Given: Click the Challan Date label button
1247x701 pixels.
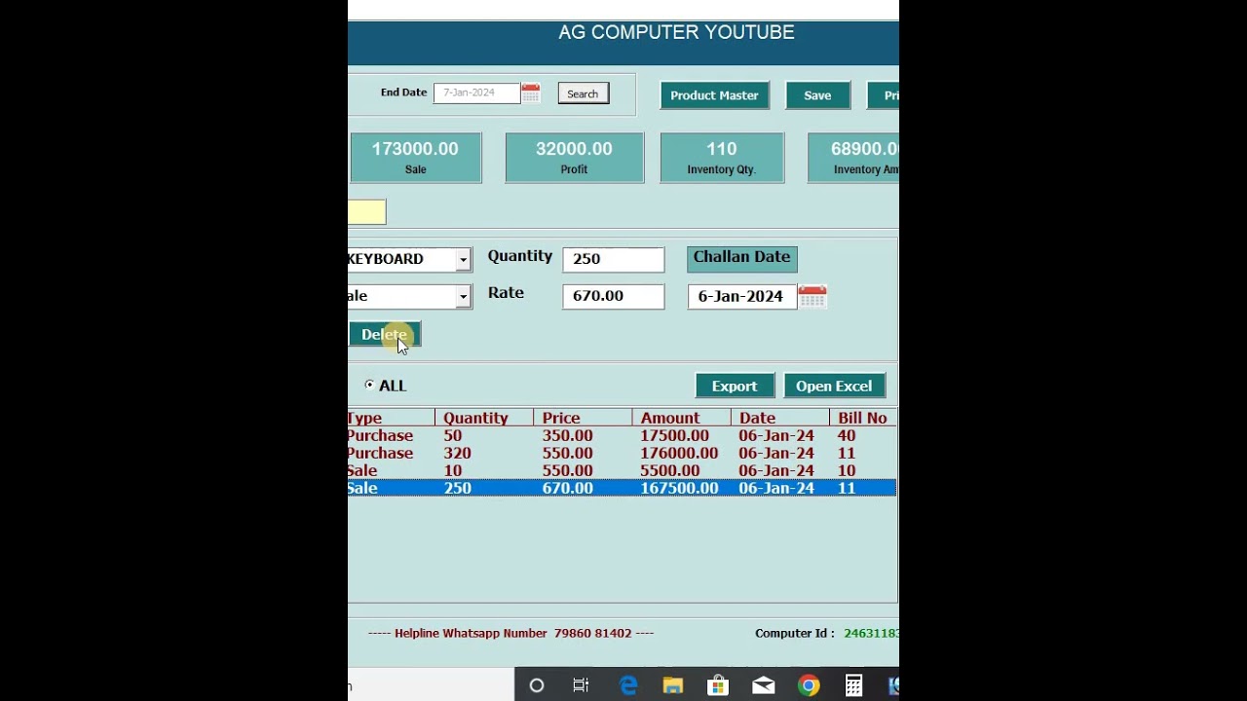Looking at the screenshot, I should pyautogui.click(x=741, y=258).
